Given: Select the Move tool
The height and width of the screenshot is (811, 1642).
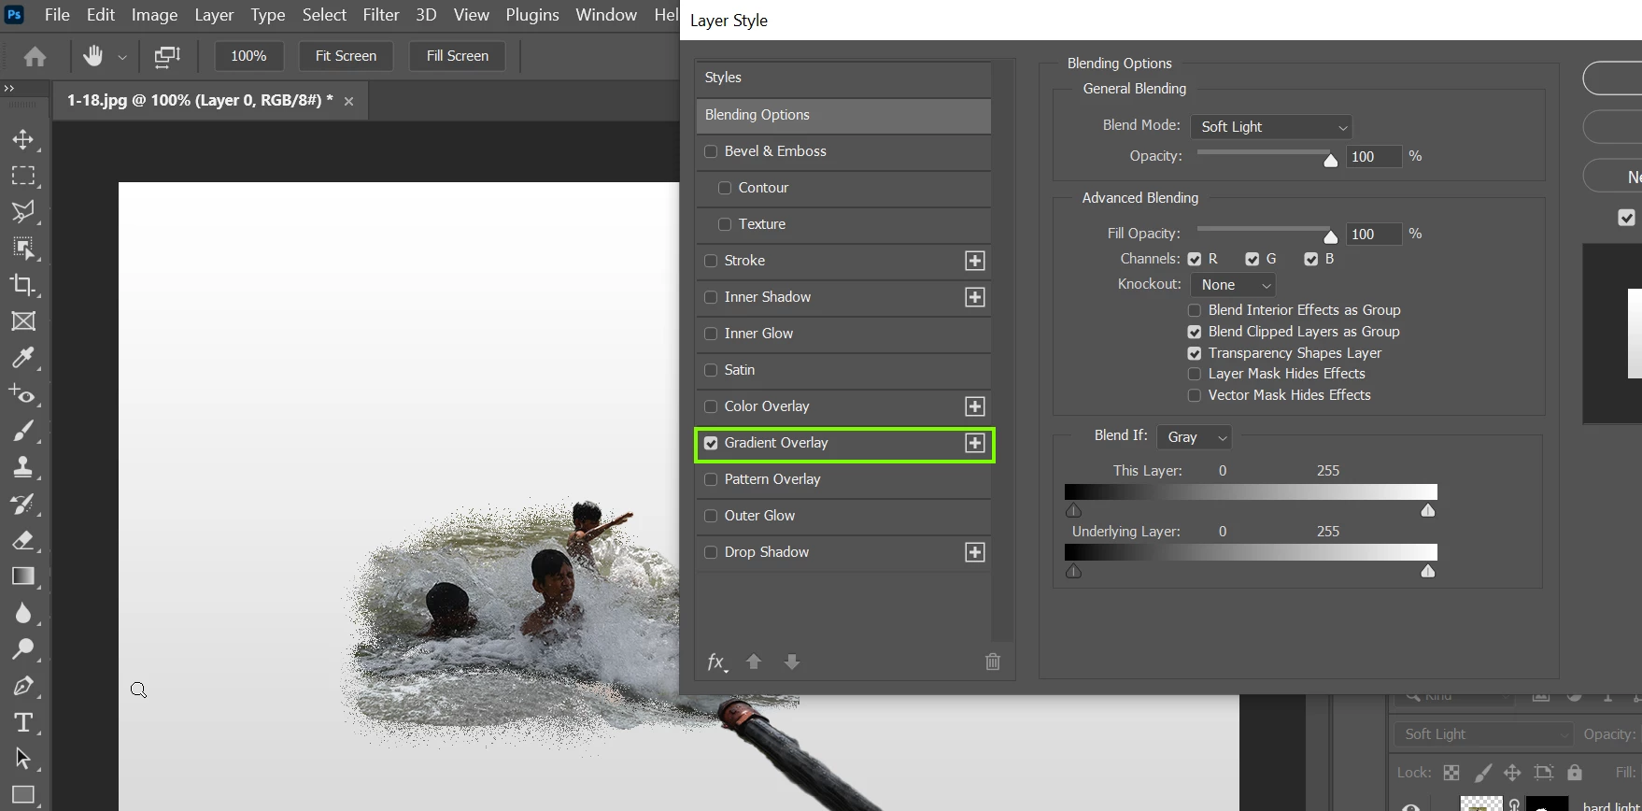Looking at the screenshot, I should [x=23, y=139].
